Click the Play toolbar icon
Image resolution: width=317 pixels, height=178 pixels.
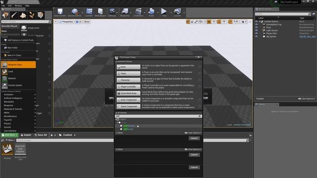[x=164, y=12]
